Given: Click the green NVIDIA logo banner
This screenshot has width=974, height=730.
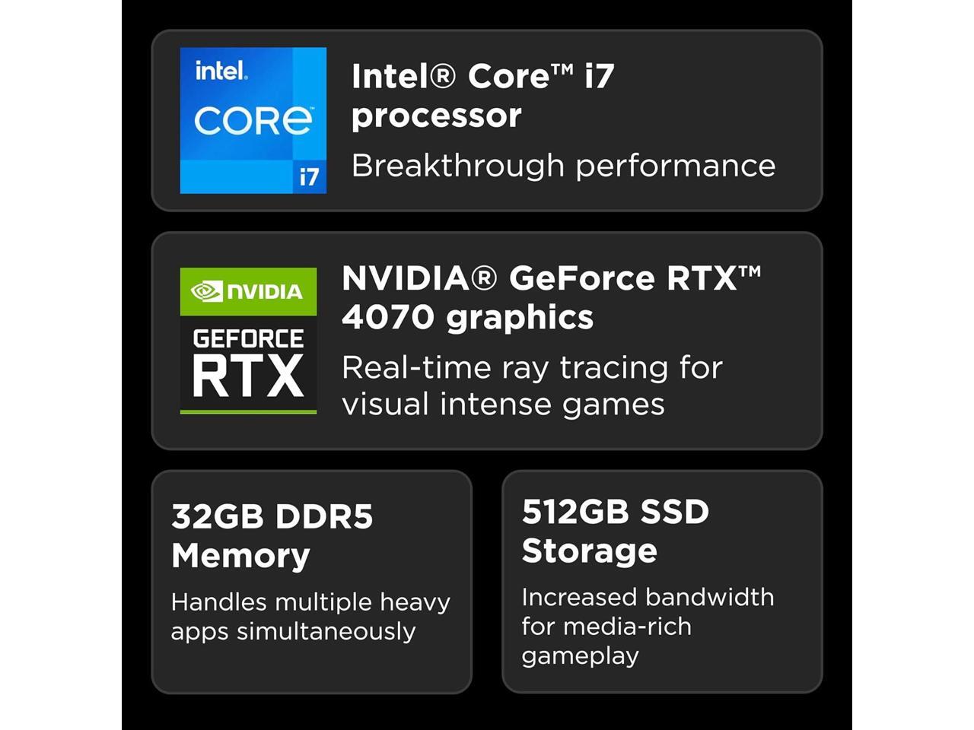Looking at the screenshot, I should click(x=248, y=291).
